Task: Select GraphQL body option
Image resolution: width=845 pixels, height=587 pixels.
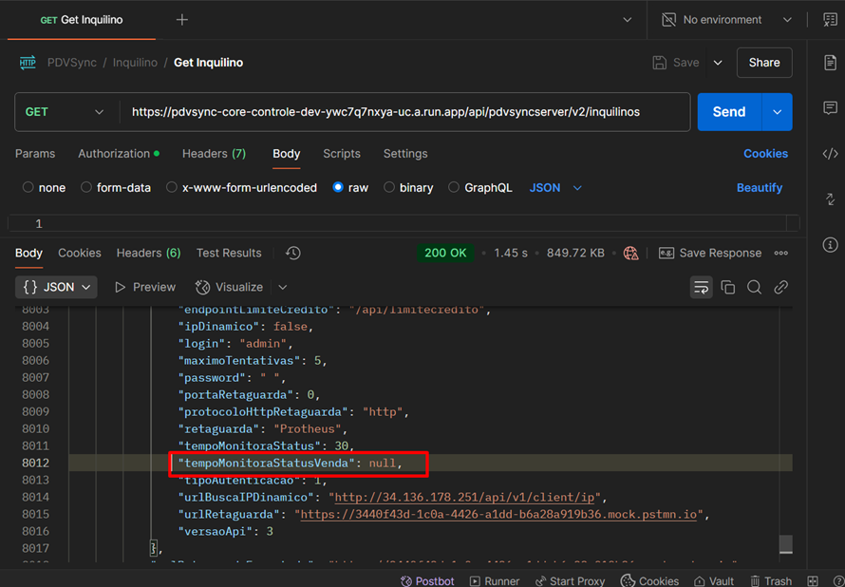Action: (479, 187)
